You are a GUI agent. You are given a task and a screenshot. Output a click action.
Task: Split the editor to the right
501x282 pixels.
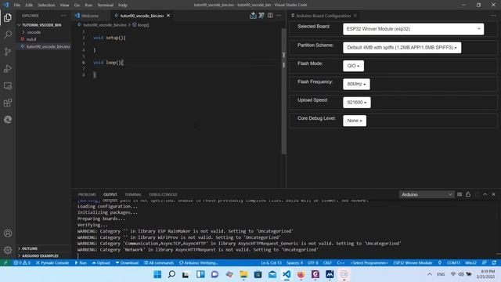coord(270,16)
